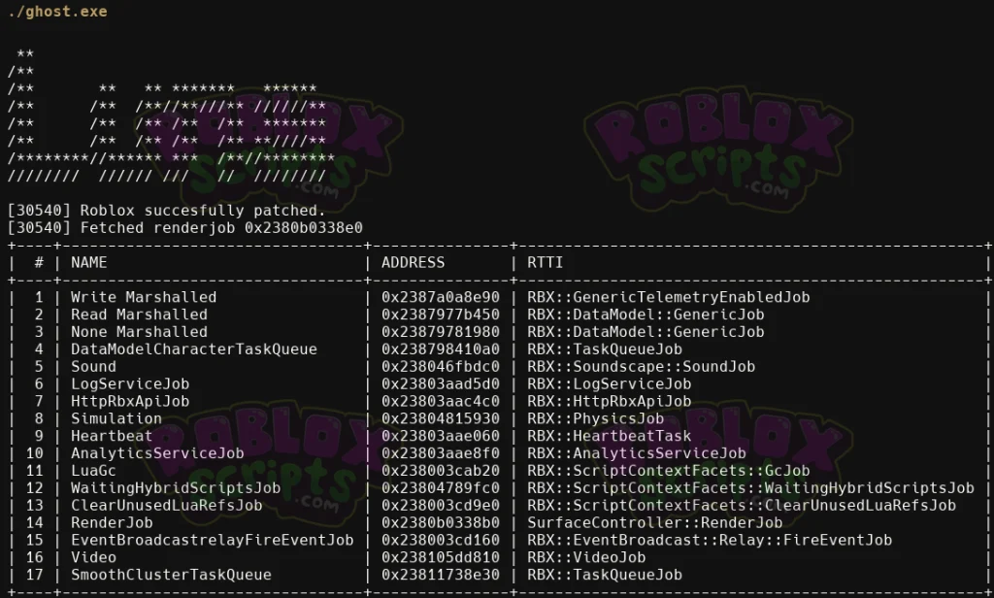
Task: Click RBX::ScriptContextFacets::GcJob RTTI entry
Action: click(668, 471)
